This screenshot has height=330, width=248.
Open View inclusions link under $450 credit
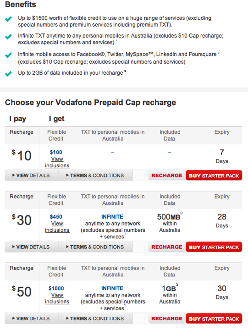click(57, 227)
